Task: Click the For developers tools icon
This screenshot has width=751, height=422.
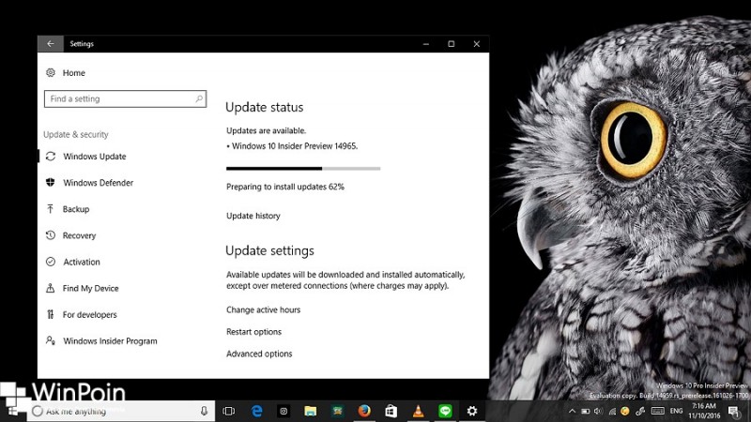Action: [x=51, y=314]
